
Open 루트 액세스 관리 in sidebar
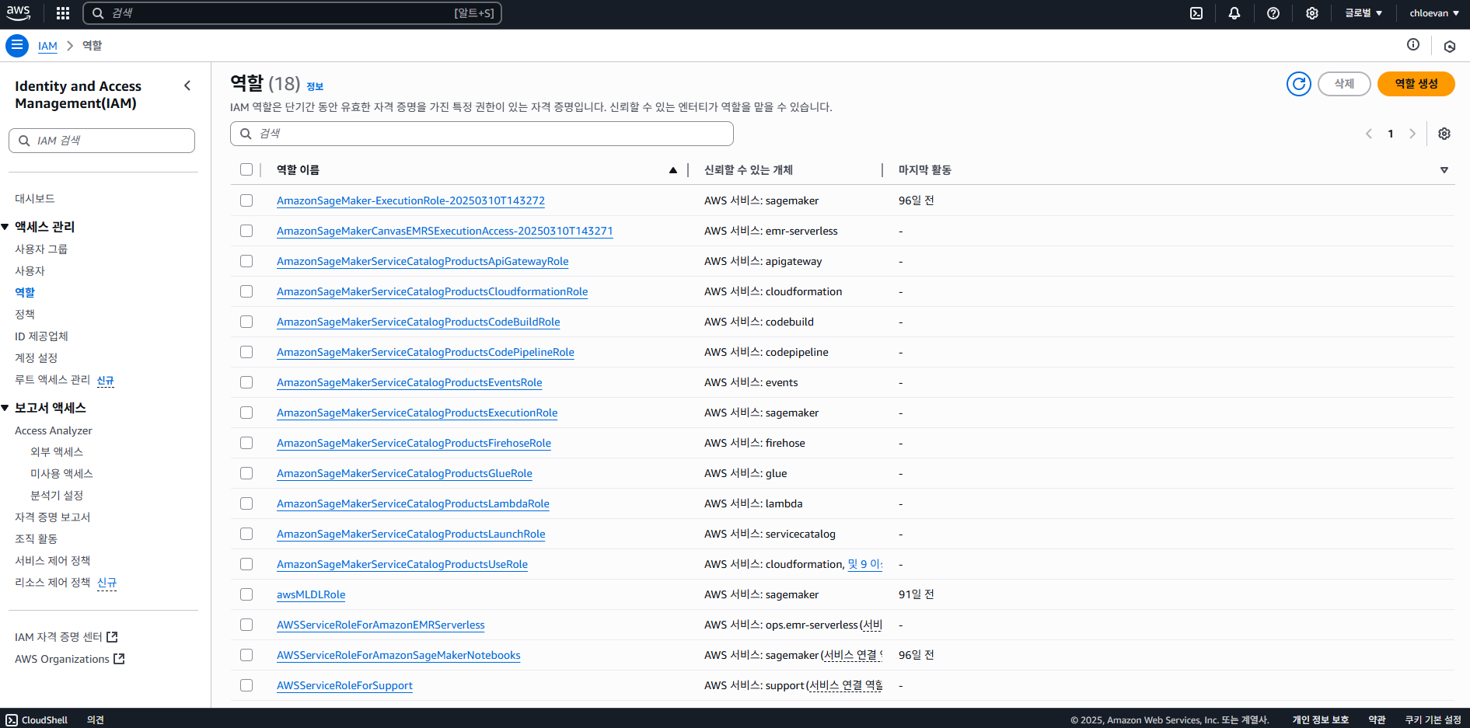point(52,380)
